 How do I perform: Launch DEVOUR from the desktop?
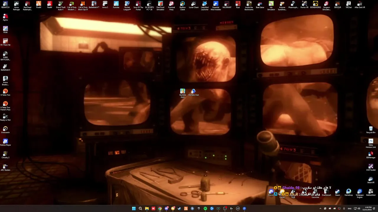coord(338,5)
